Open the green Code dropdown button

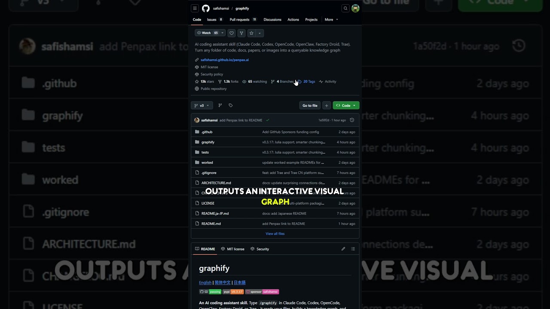346,106
